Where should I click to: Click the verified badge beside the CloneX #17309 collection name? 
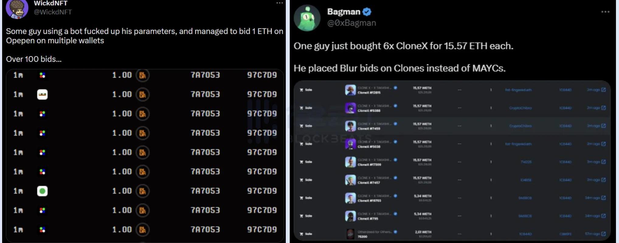pyautogui.click(x=395, y=160)
